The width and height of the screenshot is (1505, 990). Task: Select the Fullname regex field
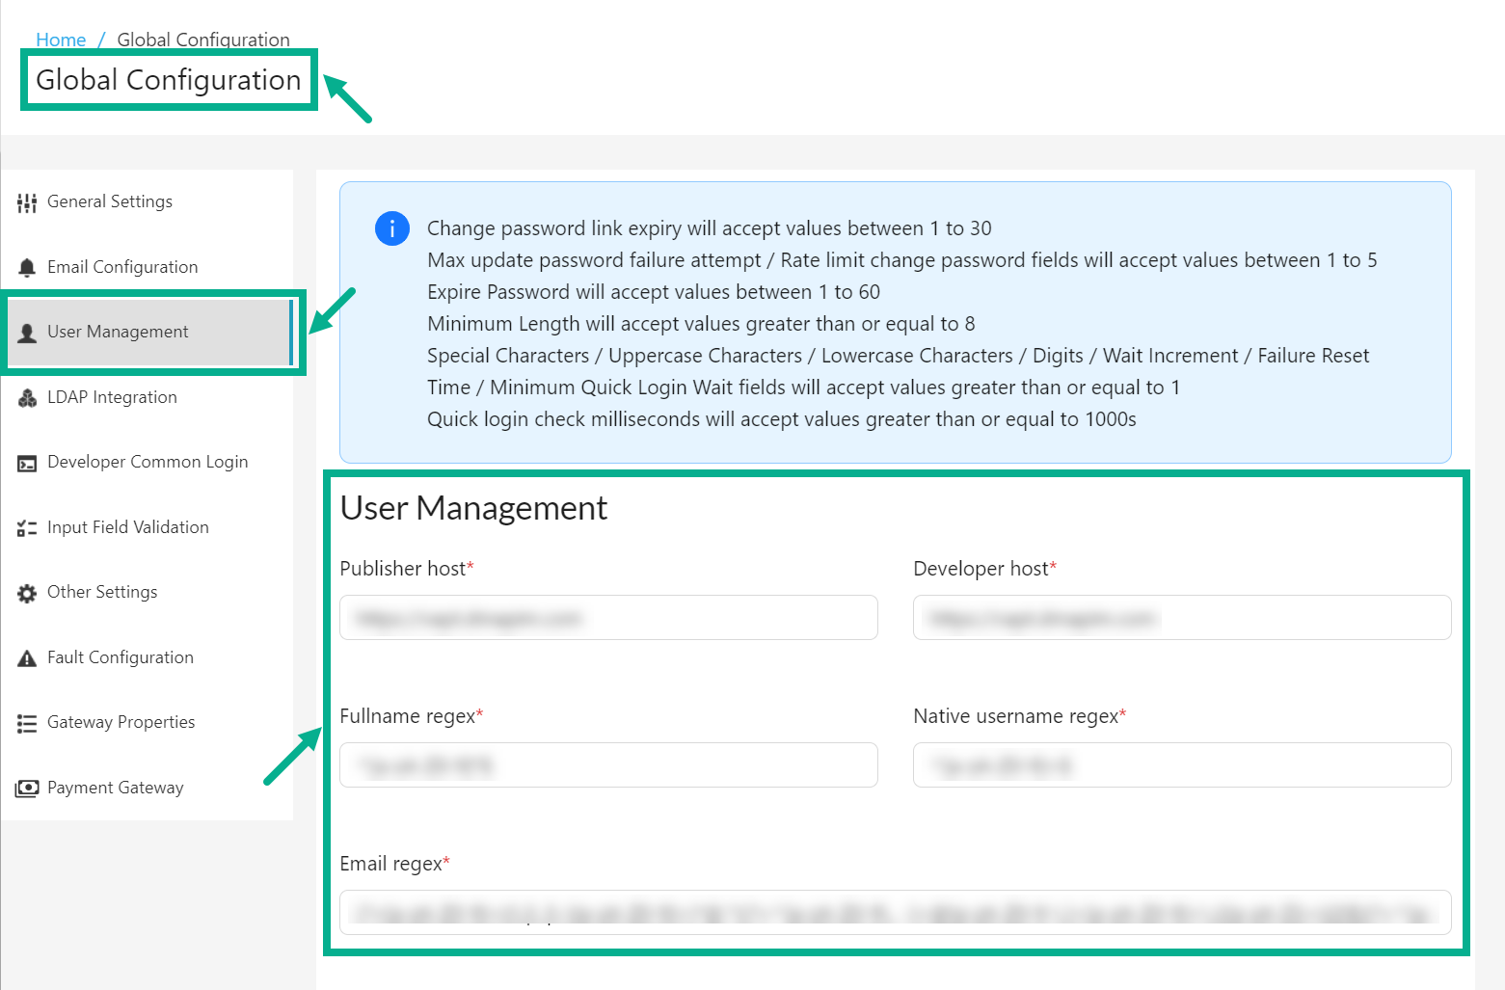(x=608, y=764)
